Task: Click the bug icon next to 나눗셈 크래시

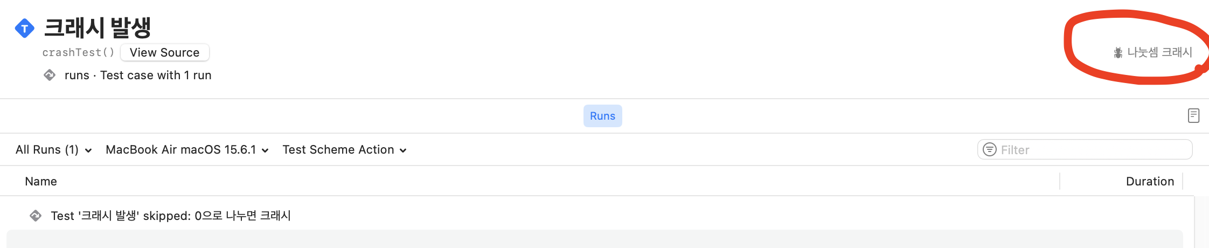Action: pyautogui.click(x=1118, y=53)
